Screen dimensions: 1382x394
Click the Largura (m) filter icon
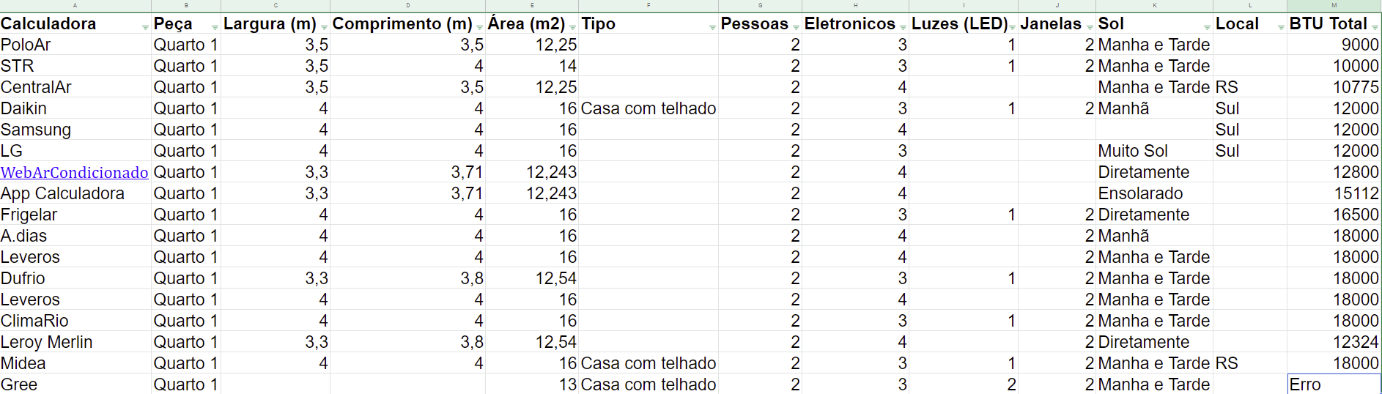[324, 28]
